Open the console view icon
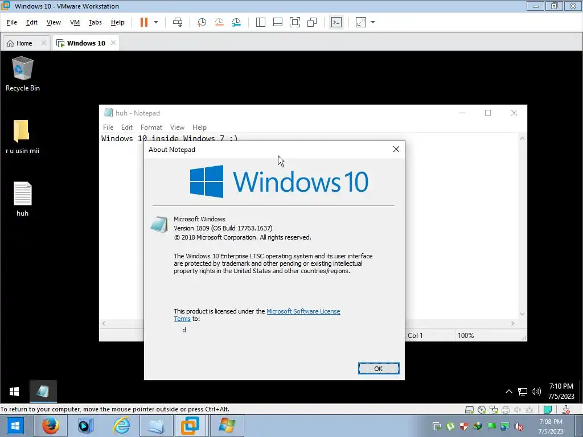This screenshot has width=583, height=437. tap(336, 22)
